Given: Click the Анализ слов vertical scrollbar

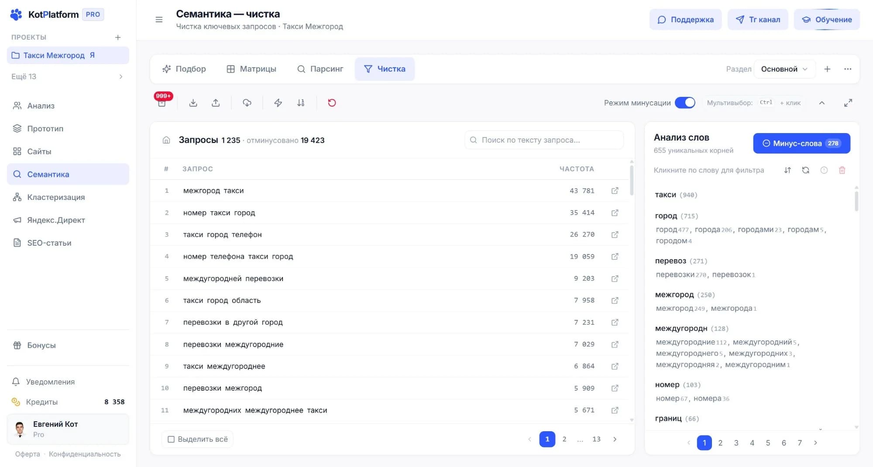Looking at the screenshot, I should coord(856,201).
